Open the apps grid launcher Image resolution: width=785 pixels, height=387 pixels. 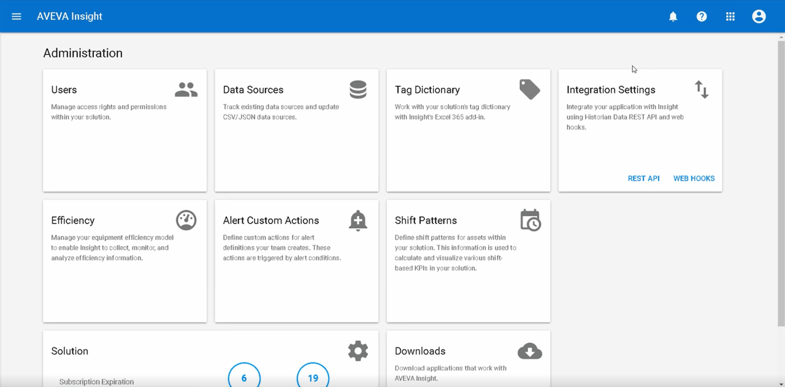tap(730, 17)
